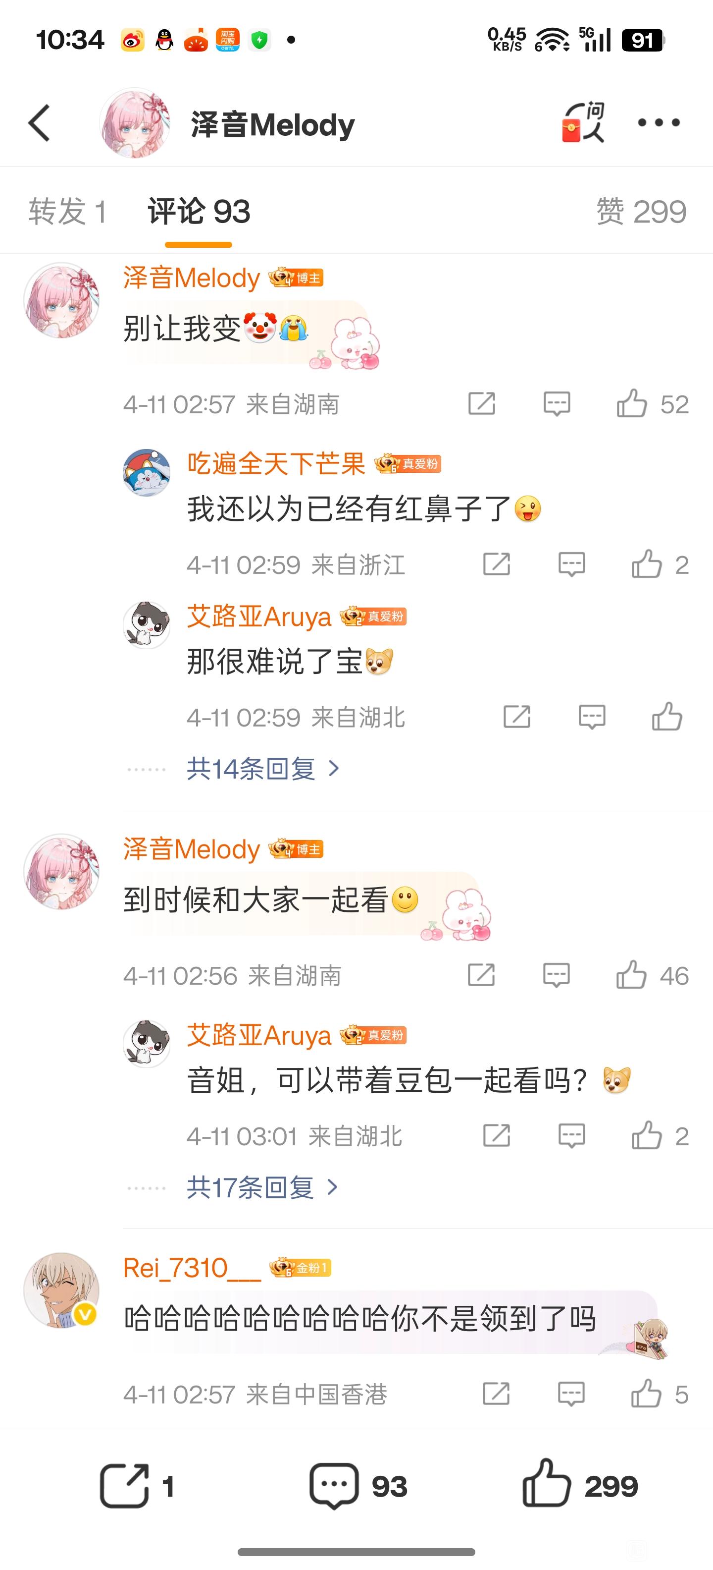
Task: Expand 共14条回复 replies
Action: click(x=263, y=769)
